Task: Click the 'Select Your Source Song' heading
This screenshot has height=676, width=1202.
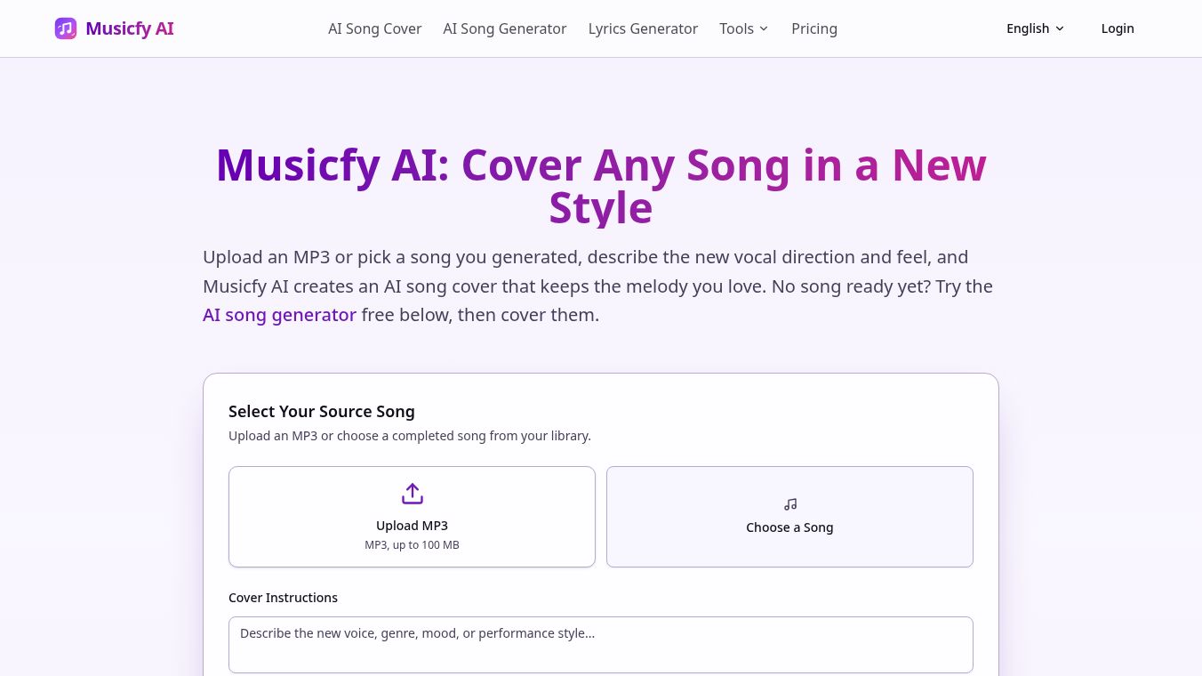Action: tap(322, 411)
